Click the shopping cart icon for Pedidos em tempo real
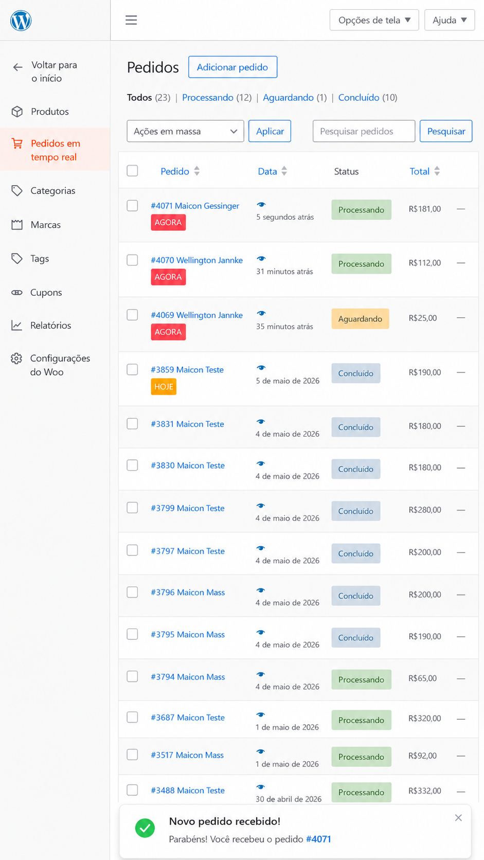Screen dimensions: 484x860 17,144
